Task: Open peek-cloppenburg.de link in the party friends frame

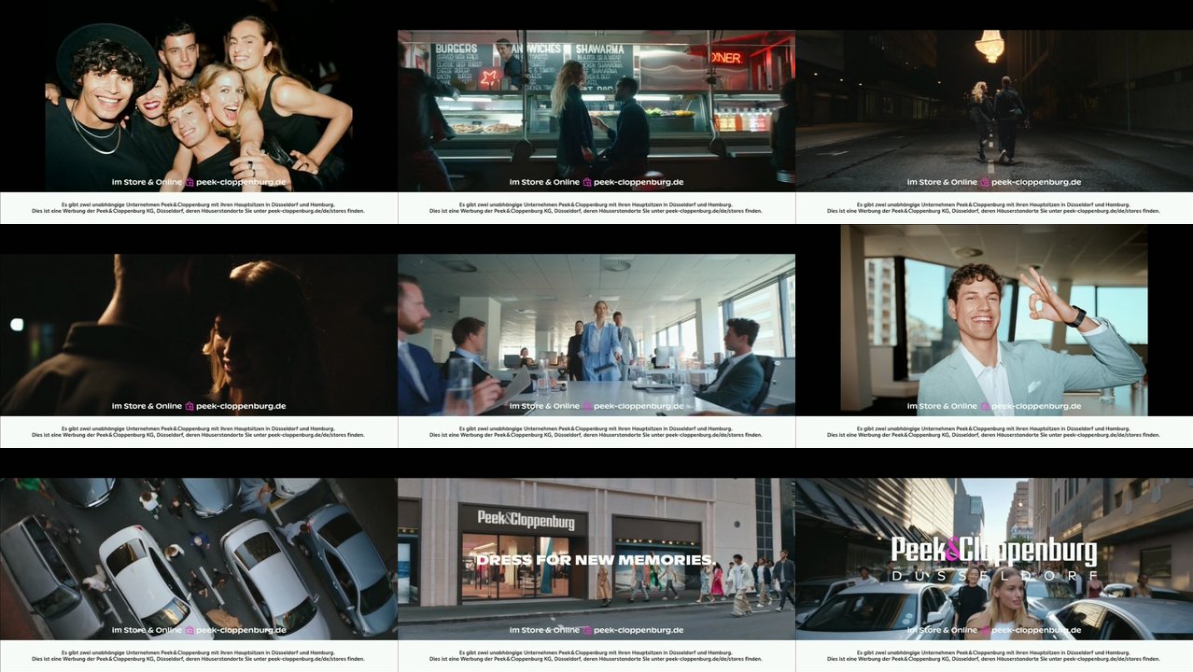Action: pyautogui.click(x=241, y=183)
